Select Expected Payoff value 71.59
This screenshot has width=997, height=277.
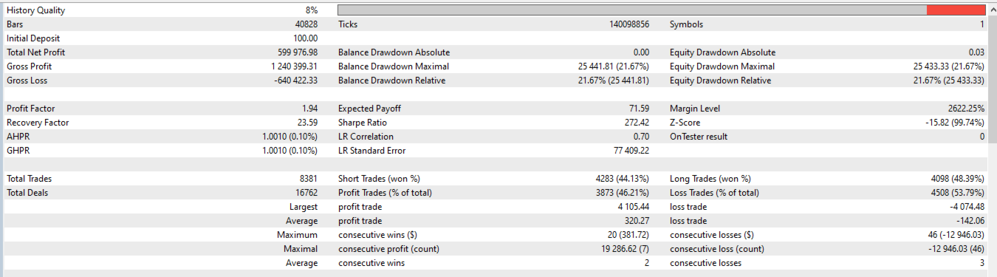click(x=639, y=109)
